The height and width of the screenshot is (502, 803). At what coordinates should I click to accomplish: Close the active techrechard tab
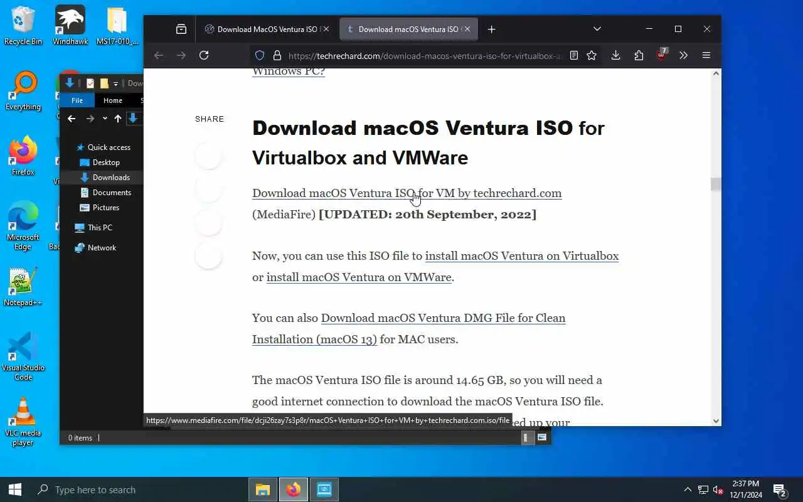tap(467, 29)
